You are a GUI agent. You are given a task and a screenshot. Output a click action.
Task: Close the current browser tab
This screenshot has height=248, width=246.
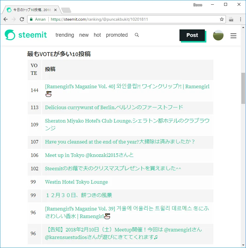click(x=55, y=10)
